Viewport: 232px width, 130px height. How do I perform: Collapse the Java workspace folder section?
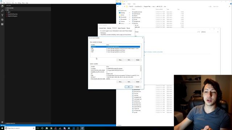(28, 10)
